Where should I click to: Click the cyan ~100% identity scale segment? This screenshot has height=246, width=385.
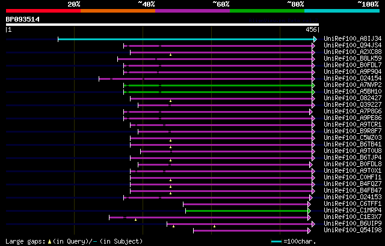[342, 11]
